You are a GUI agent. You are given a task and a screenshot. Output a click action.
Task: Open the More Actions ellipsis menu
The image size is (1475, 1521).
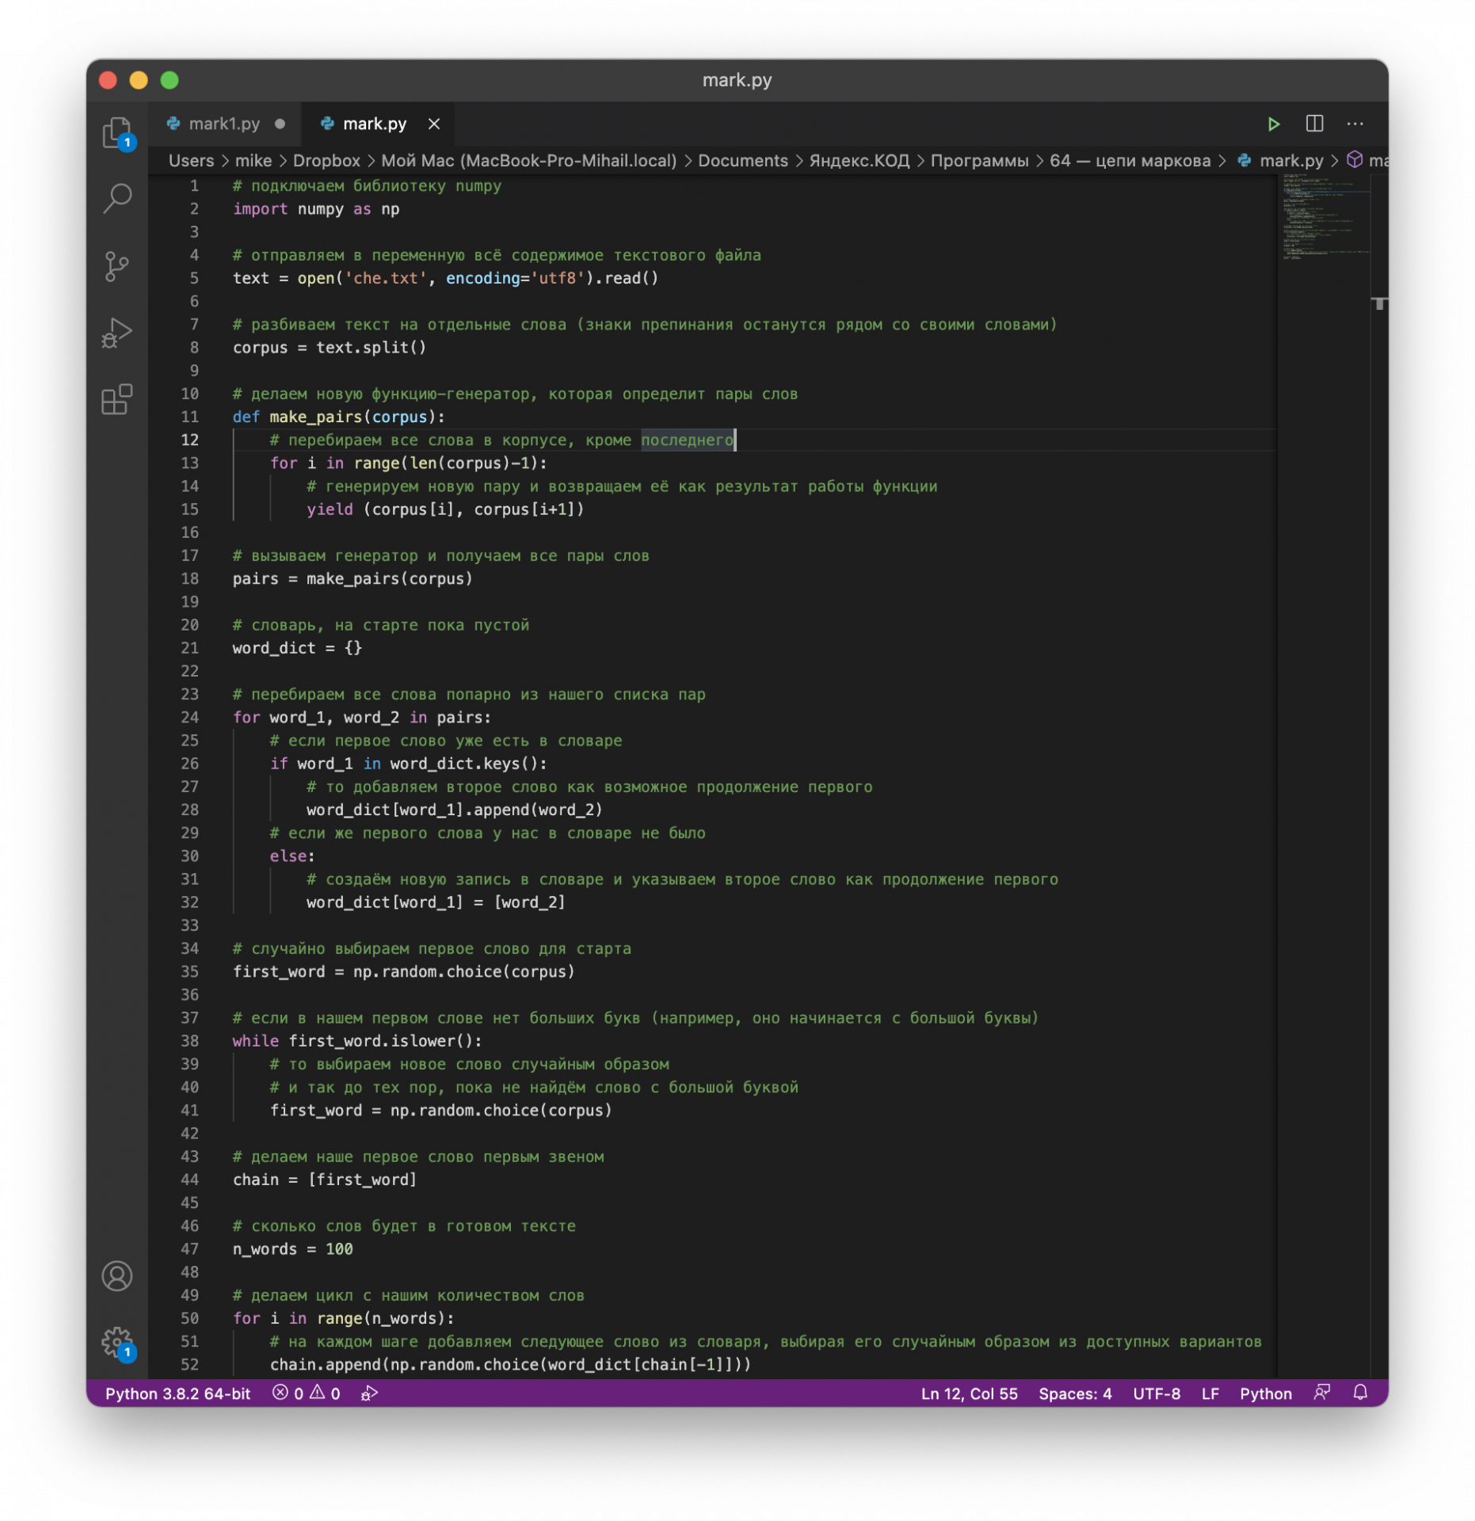1355,124
